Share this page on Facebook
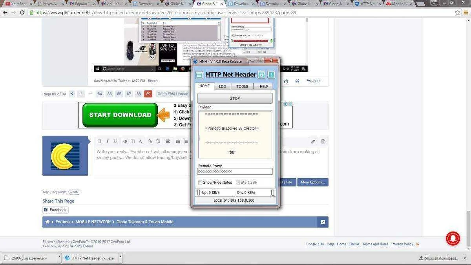Screen dimensions: 471x265 [x=55, y=210]
